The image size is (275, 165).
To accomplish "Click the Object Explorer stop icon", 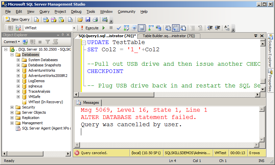I will [x=40, y=42].
